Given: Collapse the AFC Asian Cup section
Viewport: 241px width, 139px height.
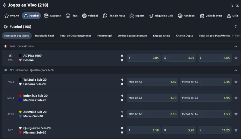Looking at the screenshot, I should click(x=236, y=70).
